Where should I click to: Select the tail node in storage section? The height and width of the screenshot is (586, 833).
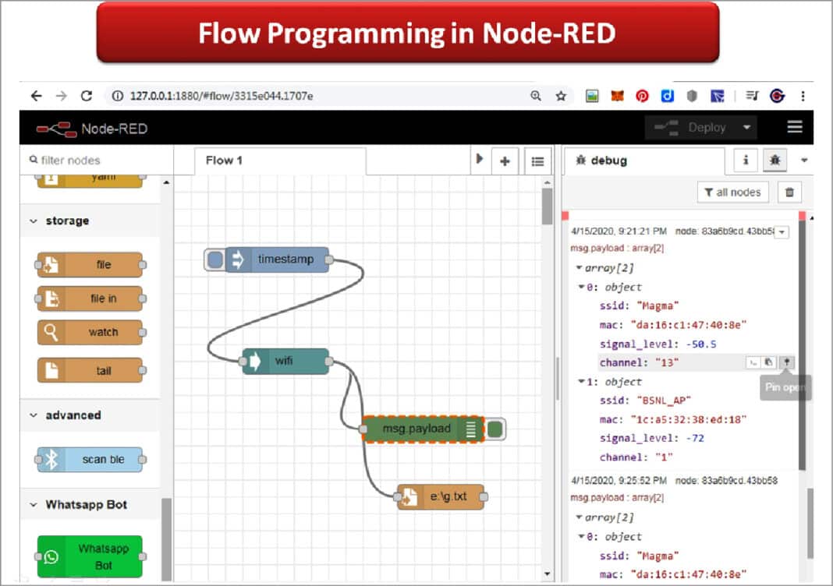pos(89,370)
